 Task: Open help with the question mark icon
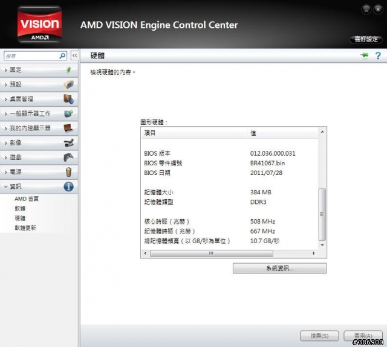[x=378, y=56]
